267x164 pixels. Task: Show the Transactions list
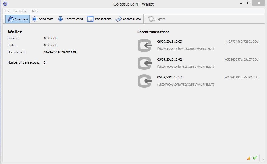click(x=99, y=19)
